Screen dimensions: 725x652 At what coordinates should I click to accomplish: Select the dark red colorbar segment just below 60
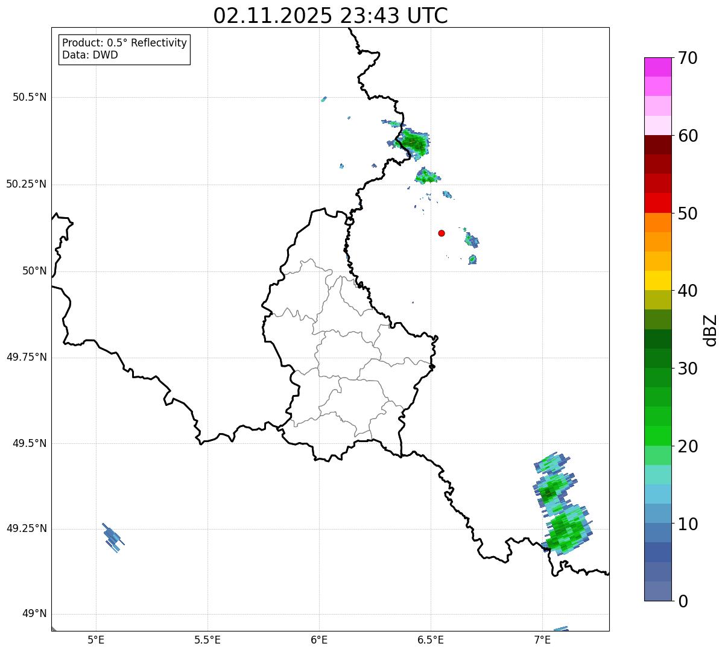[658, 145]
